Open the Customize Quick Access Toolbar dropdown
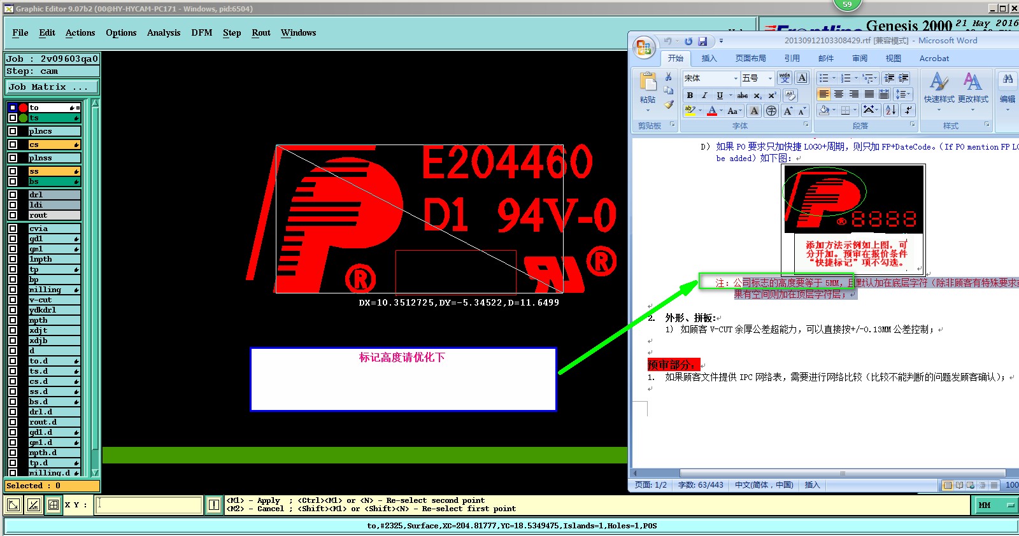The image size is (1019, 536). (721, 41)
